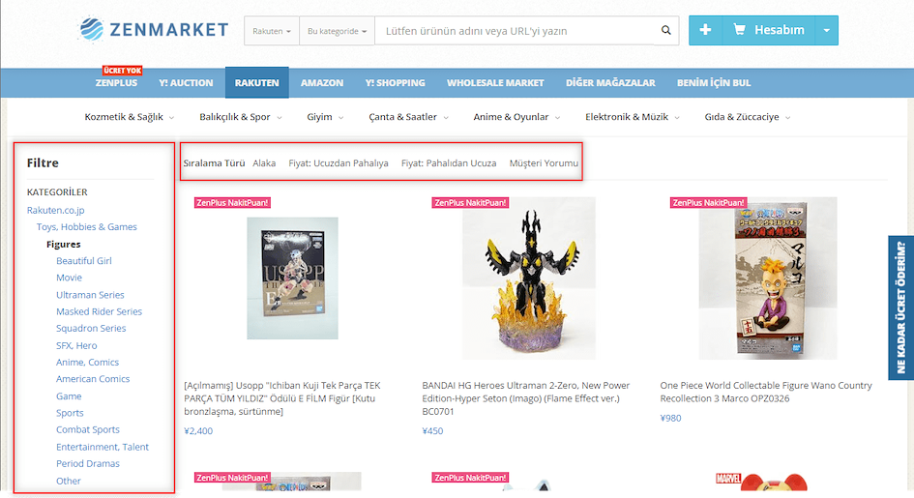This screenshot has width=914, height=498.
Task: Open Usopp Ichiban Kuji product title
Action: point(282,398)
